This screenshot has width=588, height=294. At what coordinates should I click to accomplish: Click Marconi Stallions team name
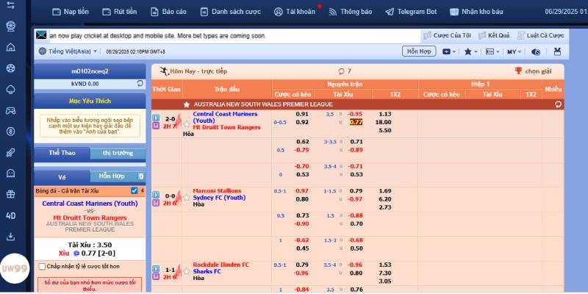tap(217, 191)
